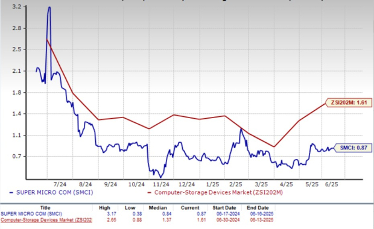Click the SUPER MICRO COM (SMCI) table row title
The width and height of the screenshot is (374, 229).
[x=31, y=214]
